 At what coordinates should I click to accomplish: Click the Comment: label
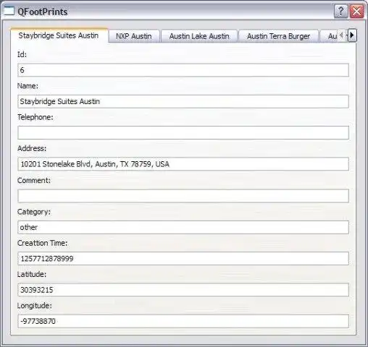coord(34,180)
